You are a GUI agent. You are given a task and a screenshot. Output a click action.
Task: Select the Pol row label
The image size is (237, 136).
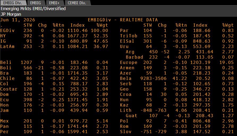pyautogui.click(x=124, y=121)
